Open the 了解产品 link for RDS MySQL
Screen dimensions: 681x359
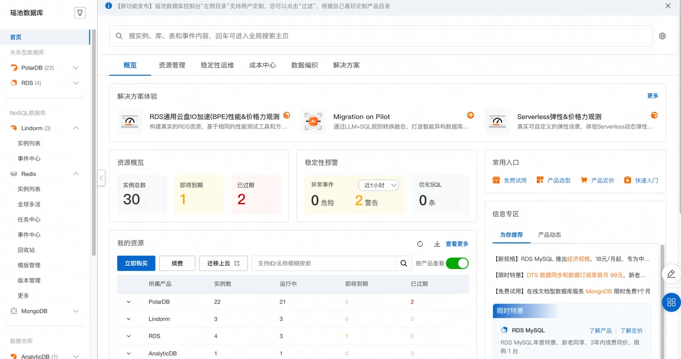pos(600,330)
